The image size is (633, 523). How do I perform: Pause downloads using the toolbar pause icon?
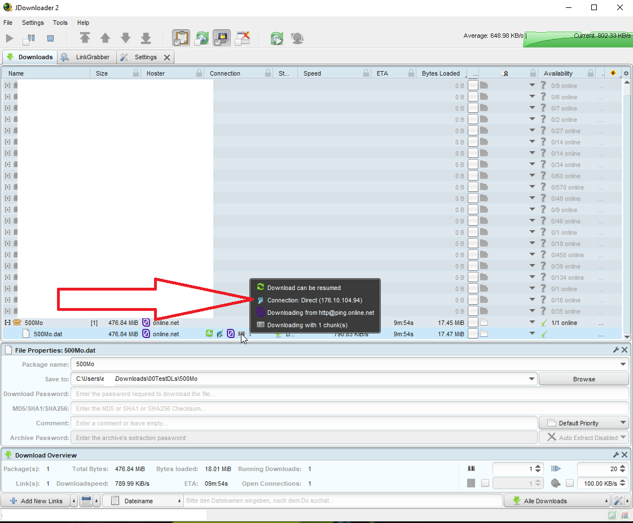(29, 38)
